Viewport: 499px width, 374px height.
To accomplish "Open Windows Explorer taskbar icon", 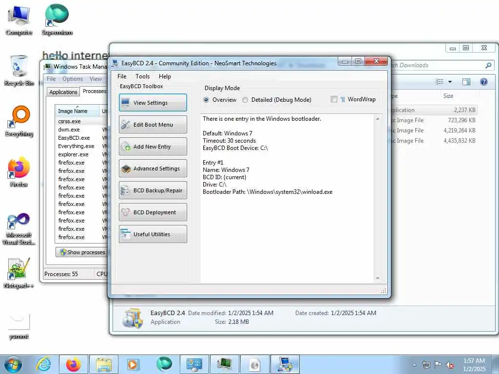I will tap(104, 364).
